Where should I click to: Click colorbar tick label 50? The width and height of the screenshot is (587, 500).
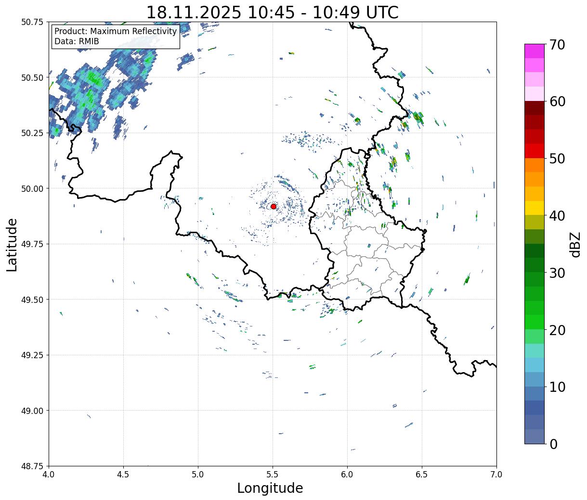point(557,158)
